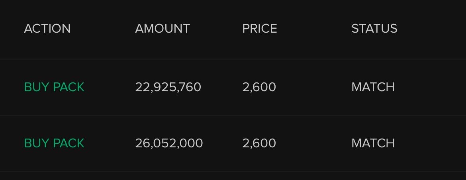Click the price next to amount 26,052,000
Image resolution: width=466 pixels, height=180 pixels.
259,143
